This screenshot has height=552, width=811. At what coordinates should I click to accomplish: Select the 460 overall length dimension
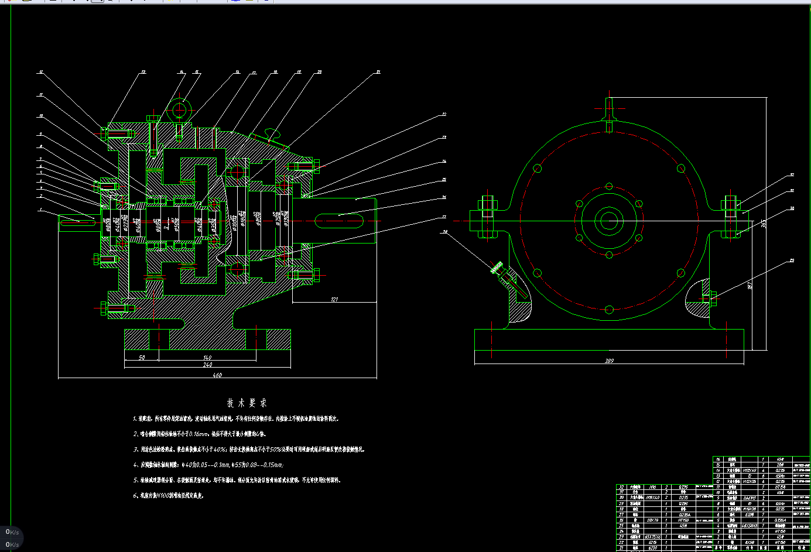(217, 375)
